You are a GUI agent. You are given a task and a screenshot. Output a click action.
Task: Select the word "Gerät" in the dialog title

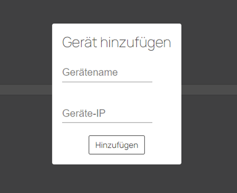pos(79,43)
